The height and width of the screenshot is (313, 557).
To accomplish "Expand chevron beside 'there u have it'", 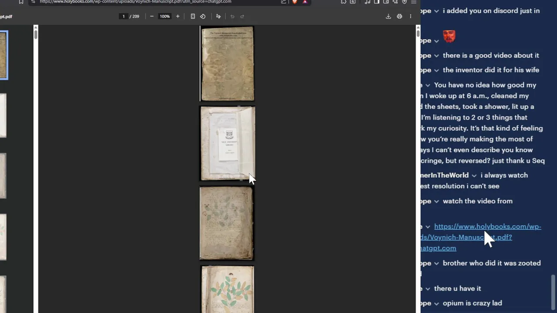I will pos(428,289).
